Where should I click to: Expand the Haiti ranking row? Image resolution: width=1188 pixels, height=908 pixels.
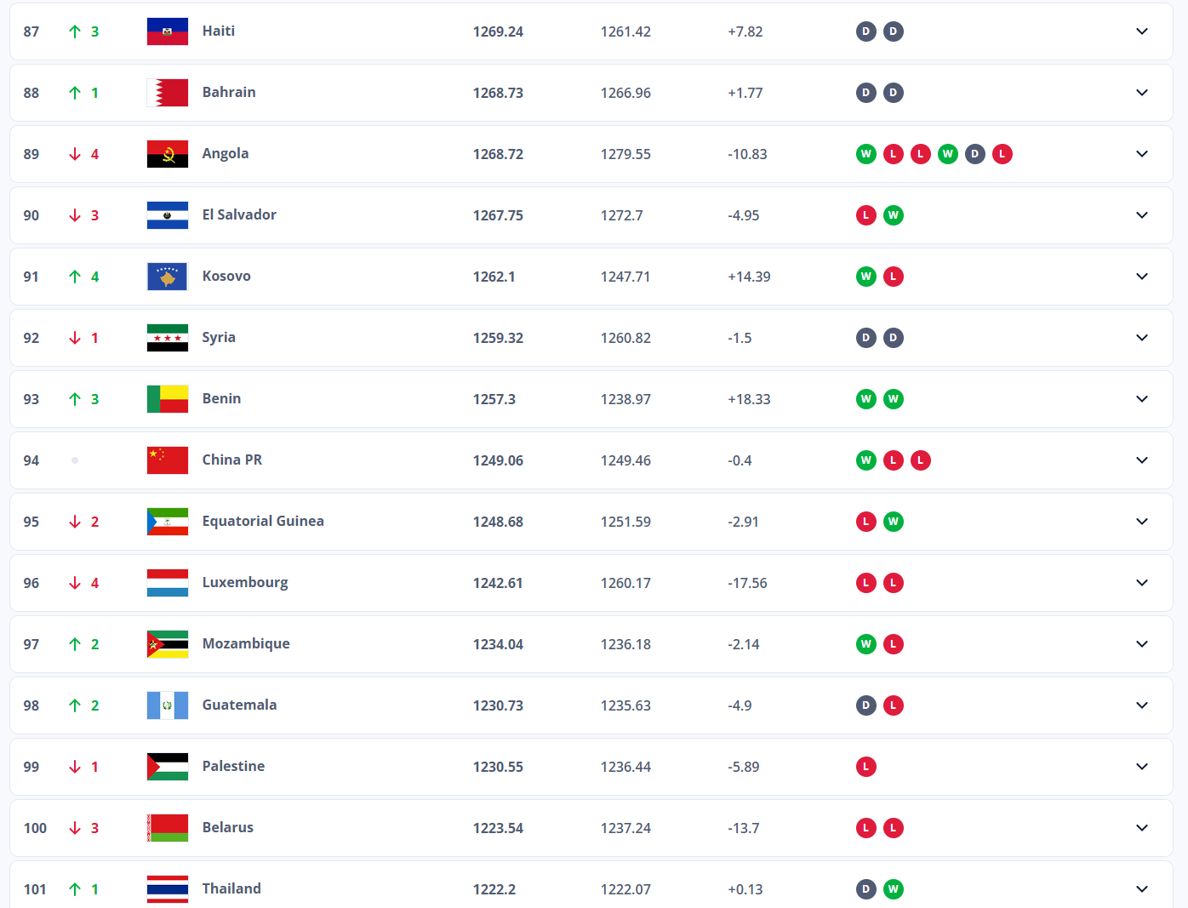(1141, 31)
